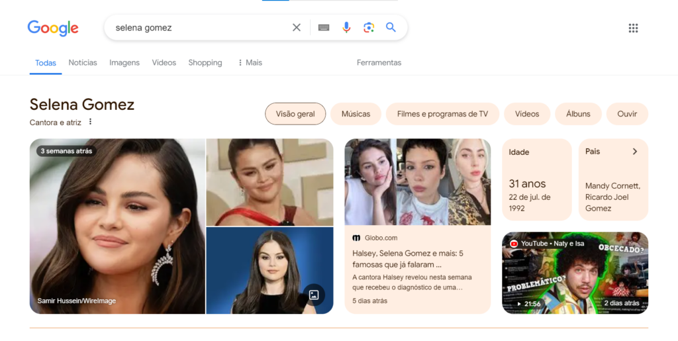Switch to the Todas tab
The width and height of the screenshot is (678, 341).
pyautogui.click(x=46, y=63)
